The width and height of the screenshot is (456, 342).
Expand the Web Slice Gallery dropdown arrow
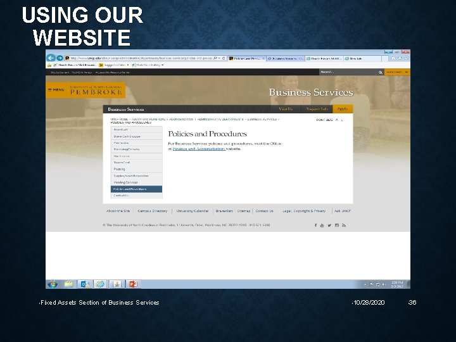pos(163,65)
